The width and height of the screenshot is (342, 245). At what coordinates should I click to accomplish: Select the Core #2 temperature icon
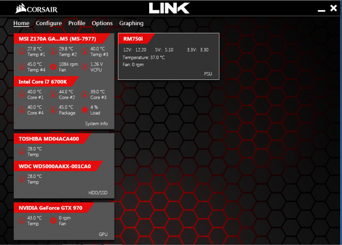point(53,94)
